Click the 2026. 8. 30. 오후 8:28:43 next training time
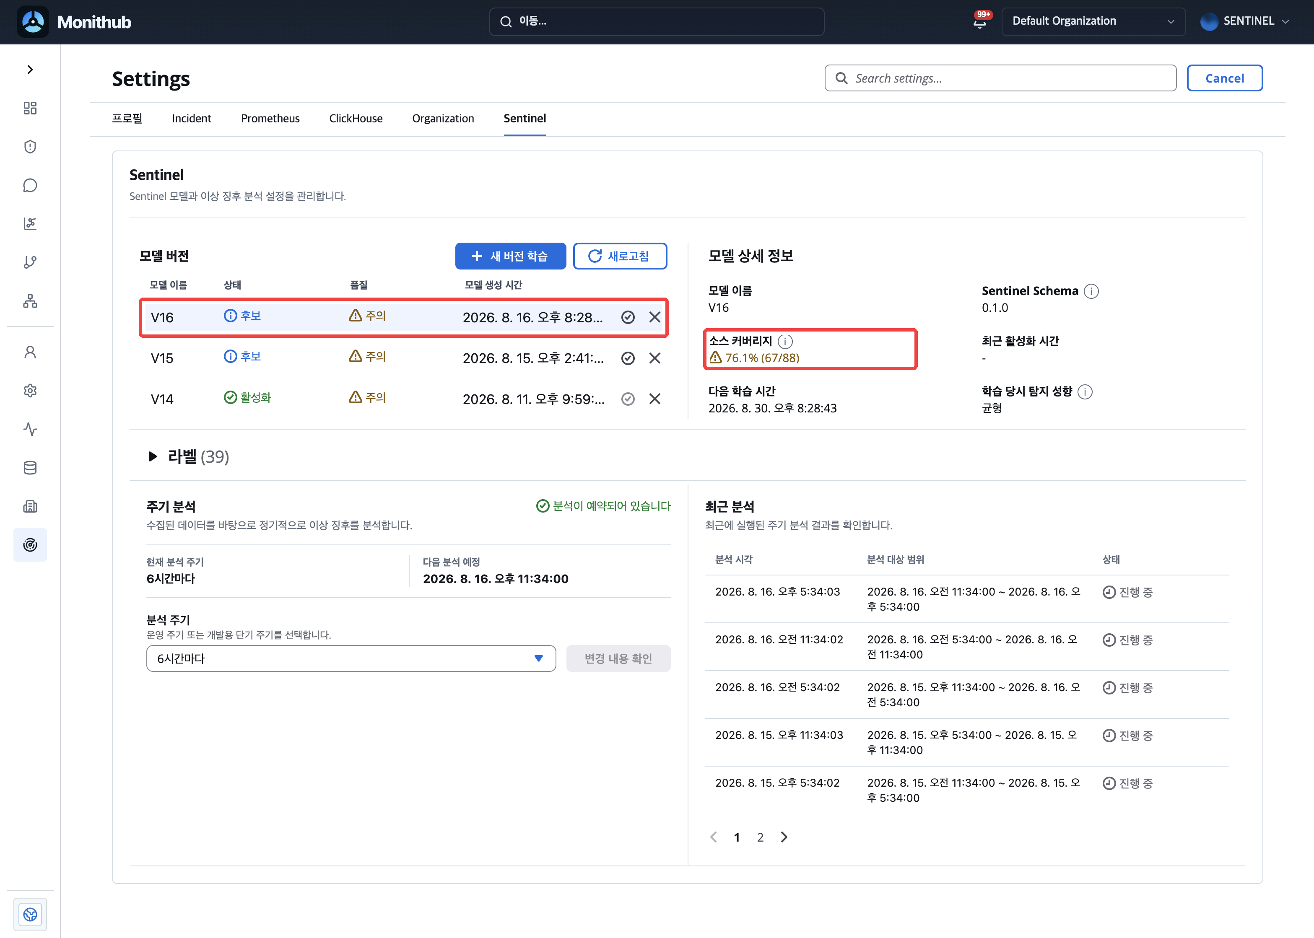Viewport: 1314px width, 938px height. click(773, 408)
